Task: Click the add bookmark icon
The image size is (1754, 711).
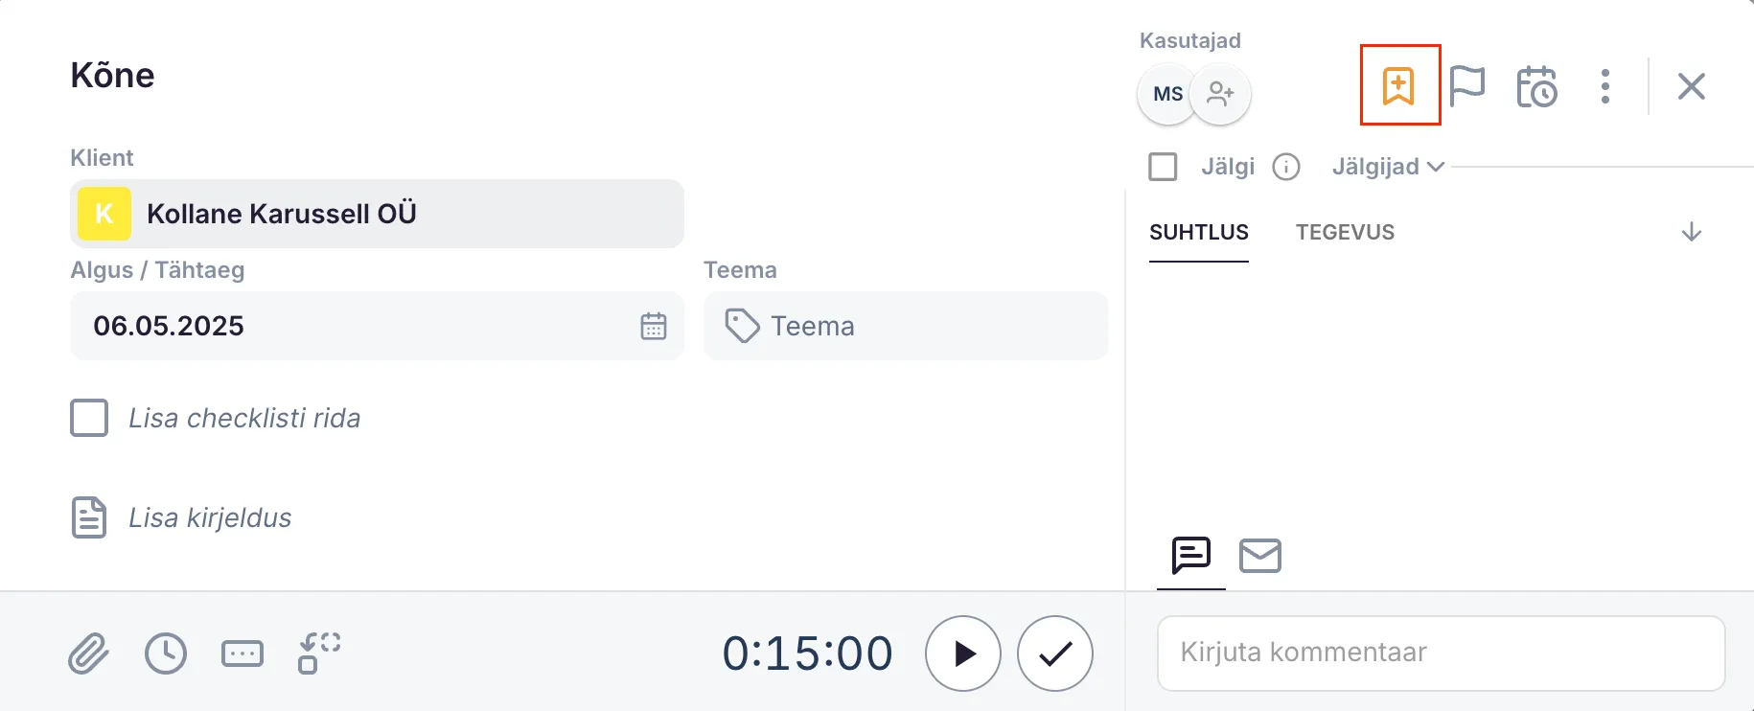Action: point(1398,85)
